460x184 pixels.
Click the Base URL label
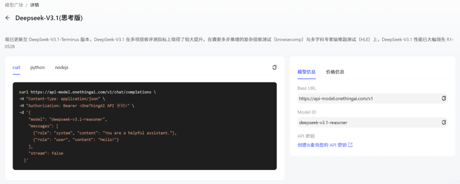coord(307,88)
